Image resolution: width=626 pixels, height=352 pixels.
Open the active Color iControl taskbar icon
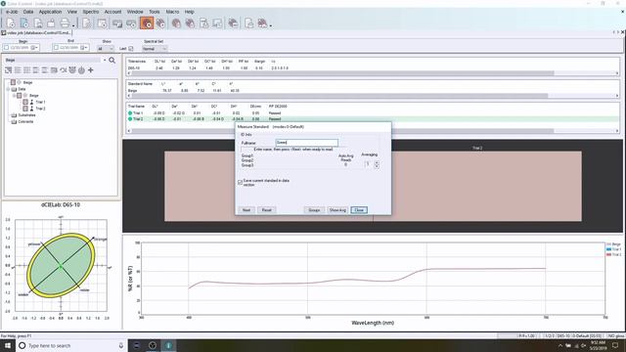click(168, 345)
